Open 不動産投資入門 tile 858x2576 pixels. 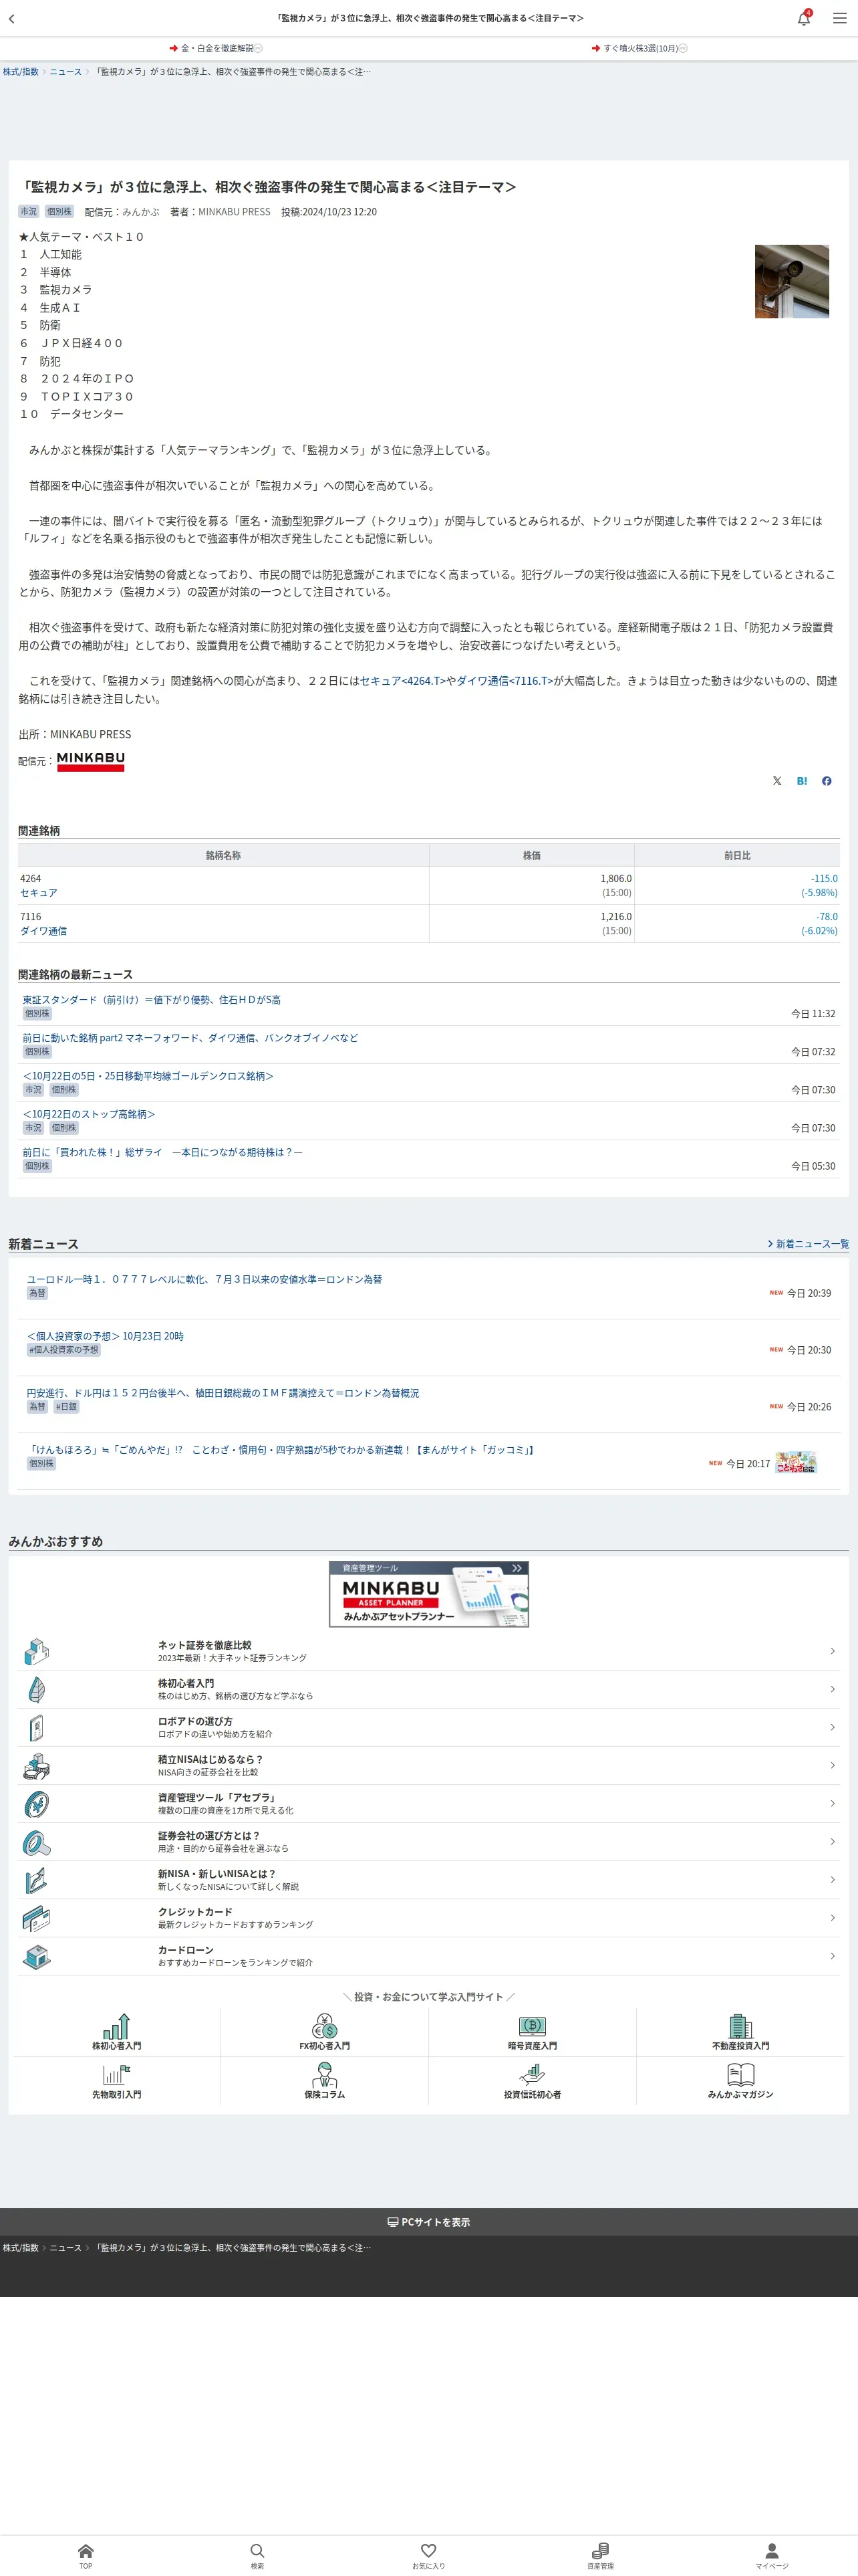point(740,2031)
